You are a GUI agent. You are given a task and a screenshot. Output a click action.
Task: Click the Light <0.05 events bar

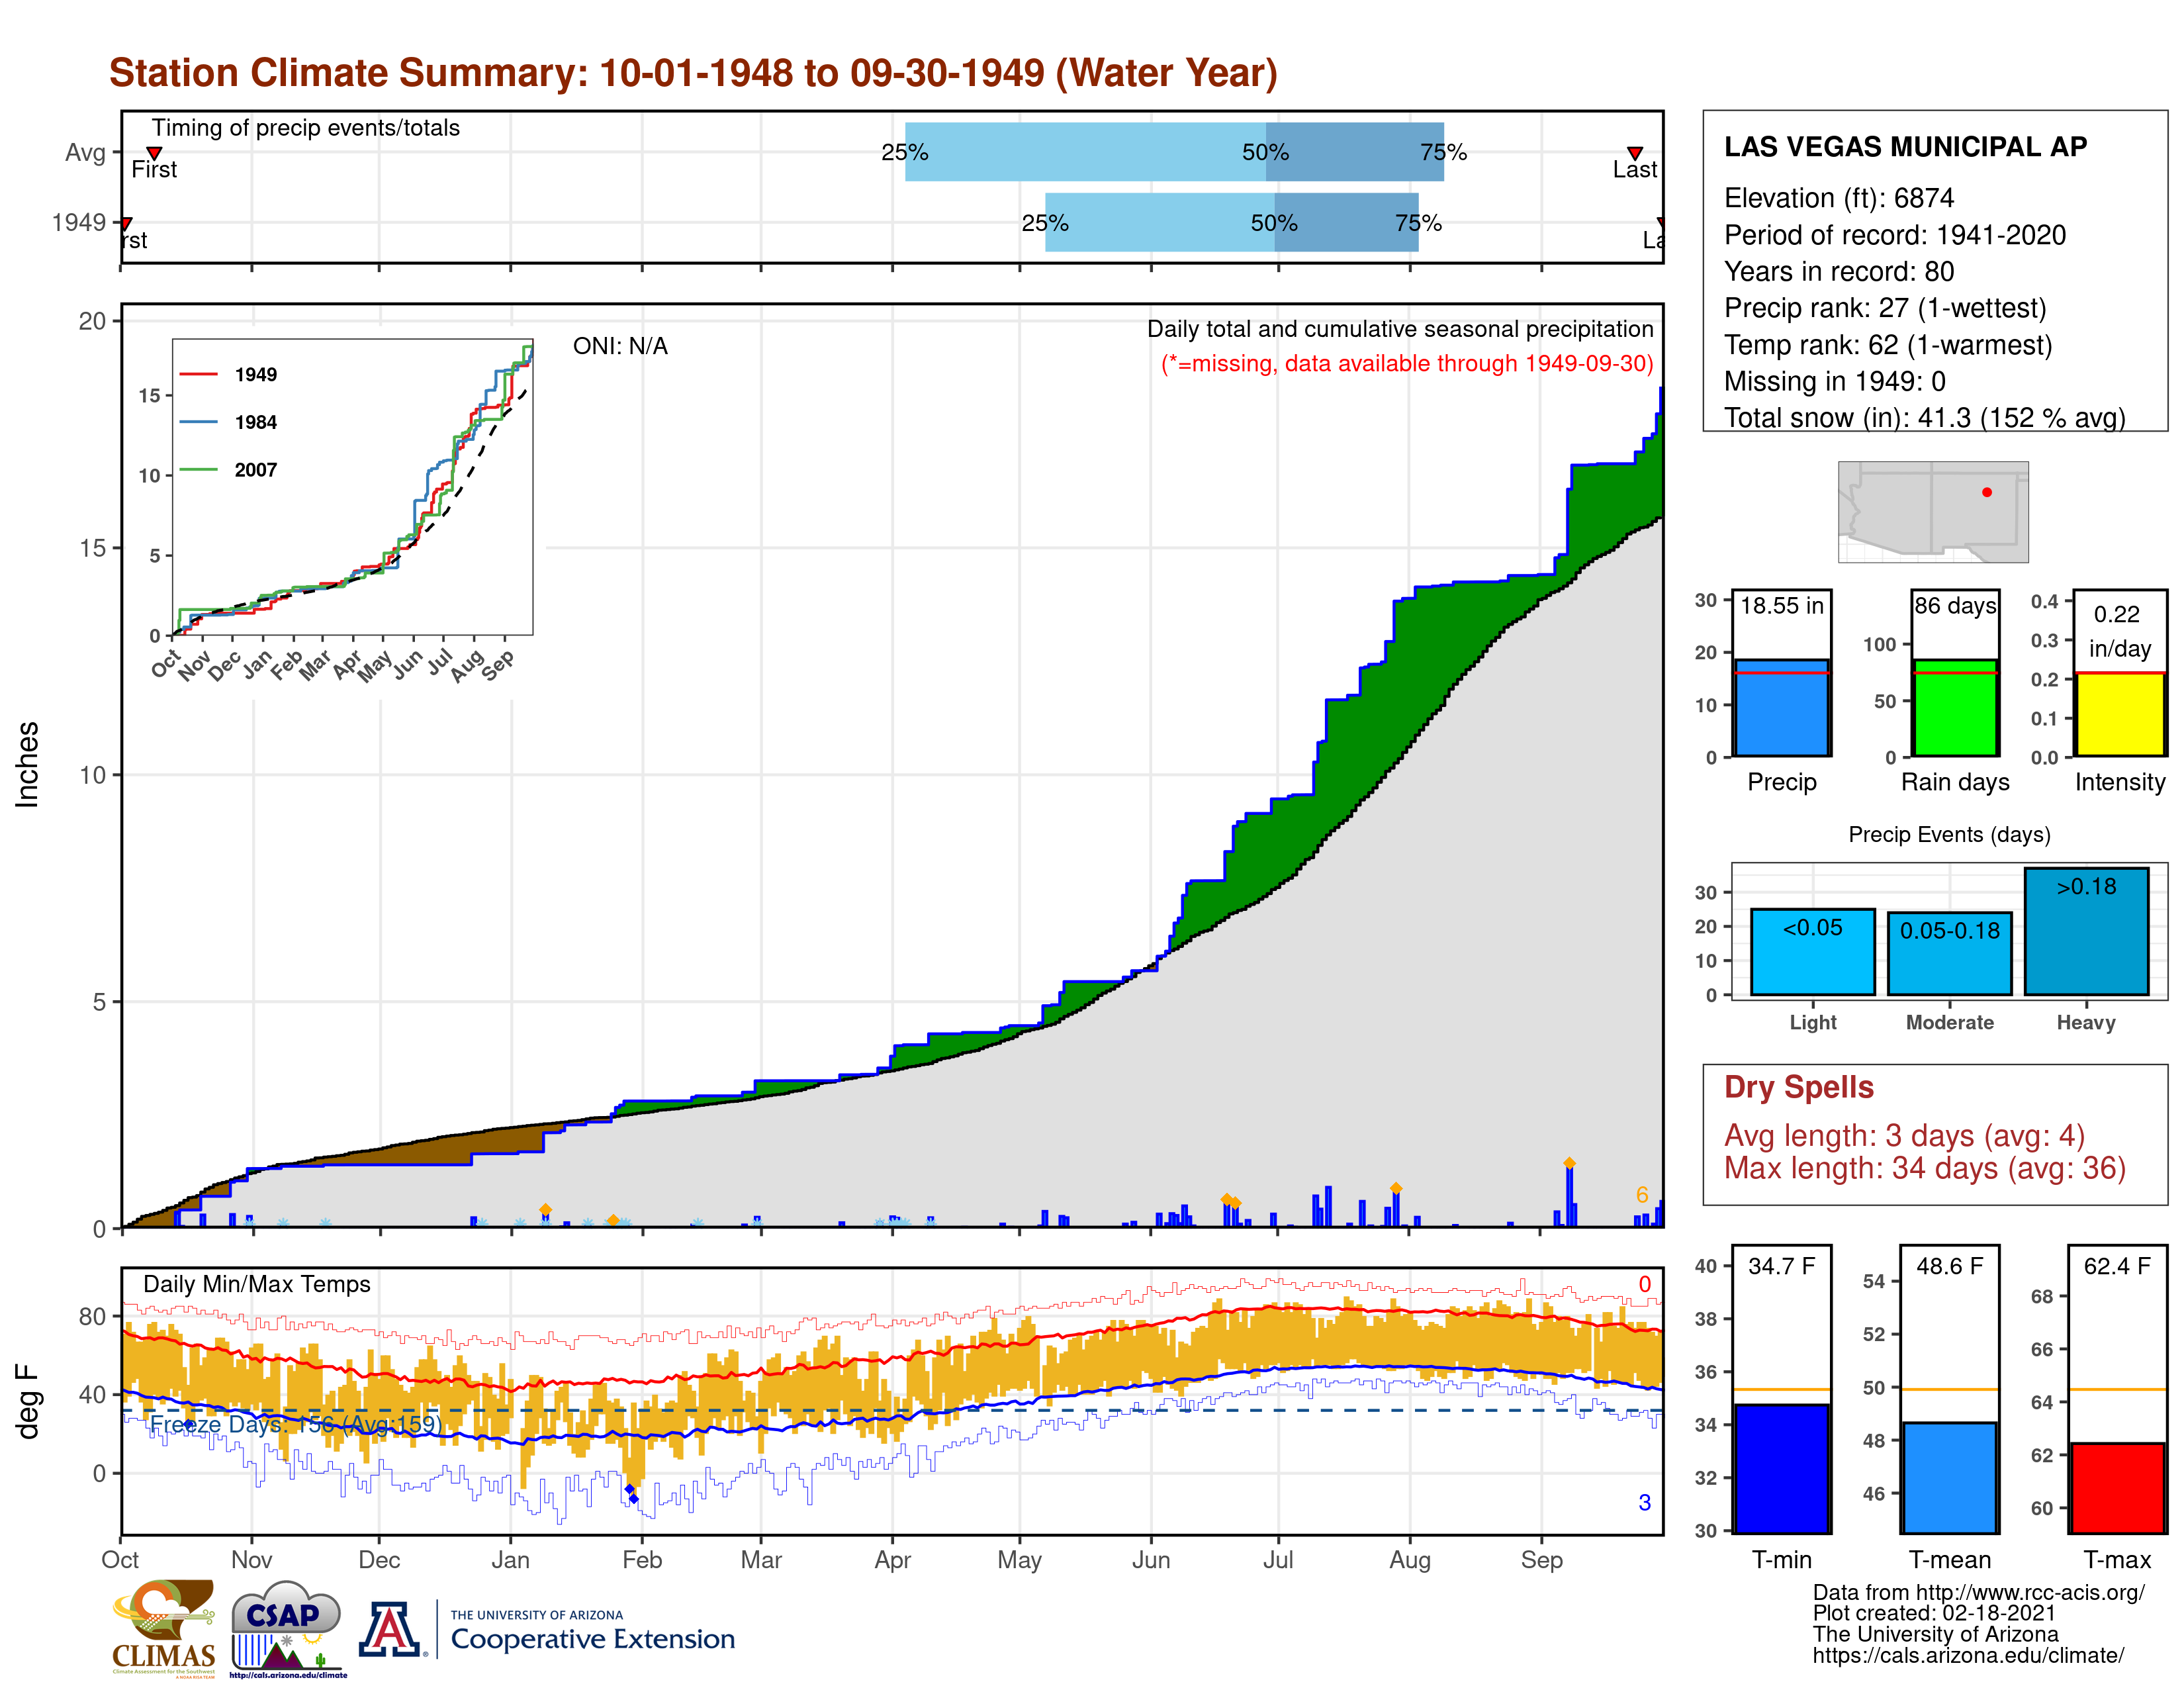(x=1813, y=951)
